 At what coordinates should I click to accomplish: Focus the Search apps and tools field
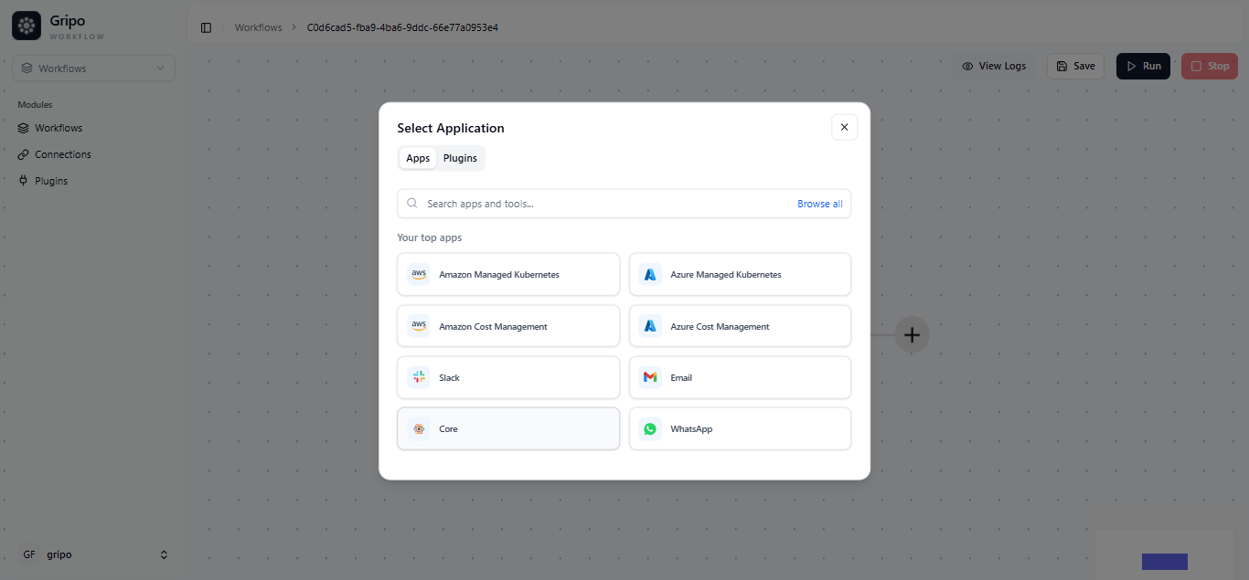click(x=603, y=204)
